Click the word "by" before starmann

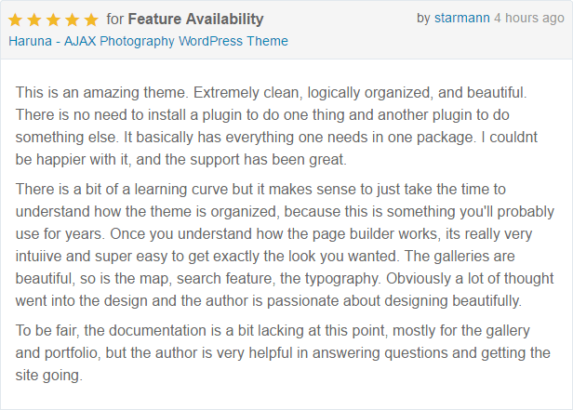click(423, 19)
